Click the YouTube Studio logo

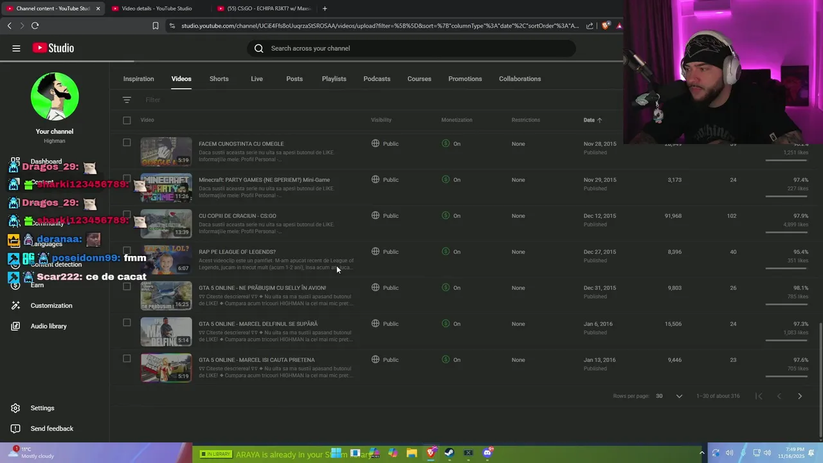53,48
